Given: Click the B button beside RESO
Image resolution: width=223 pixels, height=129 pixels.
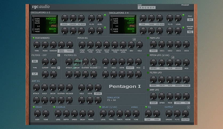Looking at the screenshot, I should (x=59, y=68).
